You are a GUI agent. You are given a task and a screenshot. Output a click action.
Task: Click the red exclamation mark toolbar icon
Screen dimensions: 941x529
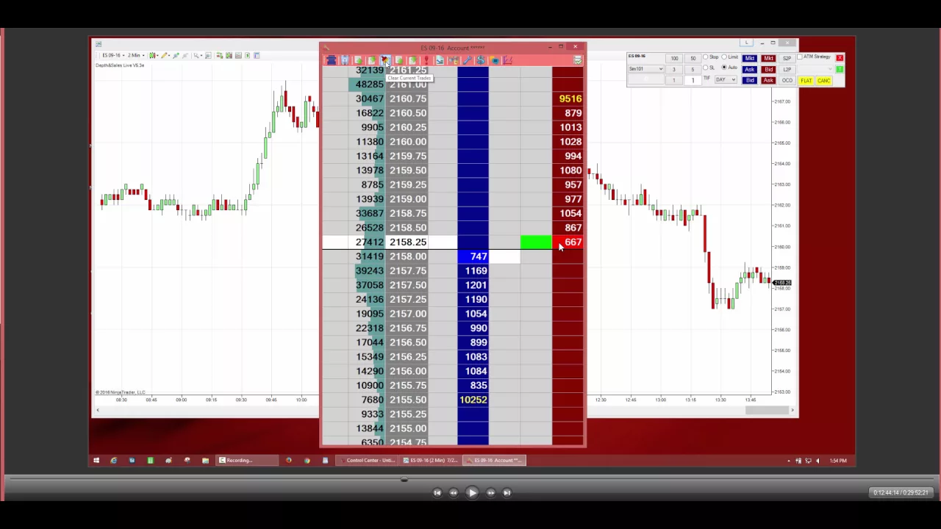click(426, 60)
